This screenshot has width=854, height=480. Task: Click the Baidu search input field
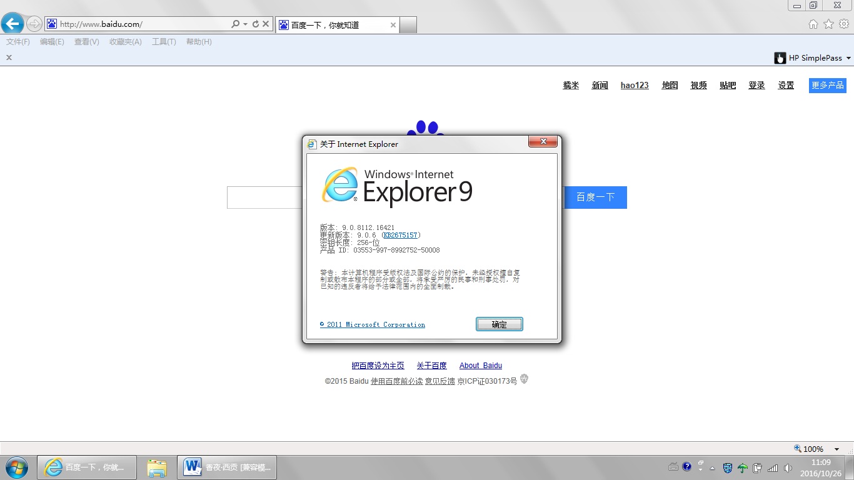click(x=264, y=197)
